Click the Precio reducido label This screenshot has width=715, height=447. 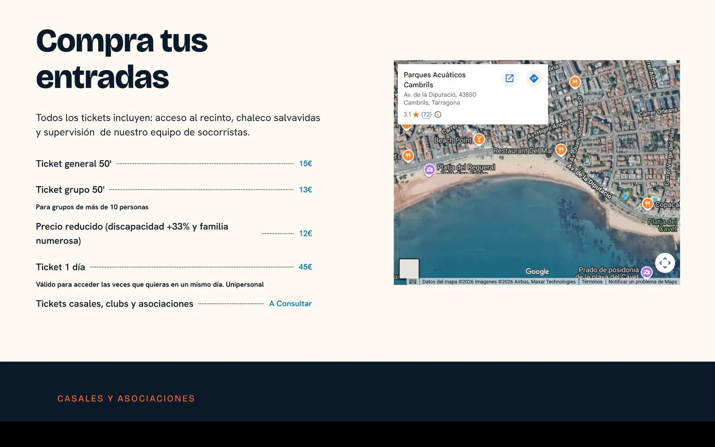[132, 234]
